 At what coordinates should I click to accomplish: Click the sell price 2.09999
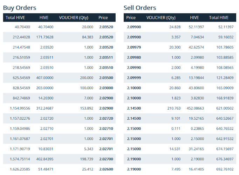134,78
